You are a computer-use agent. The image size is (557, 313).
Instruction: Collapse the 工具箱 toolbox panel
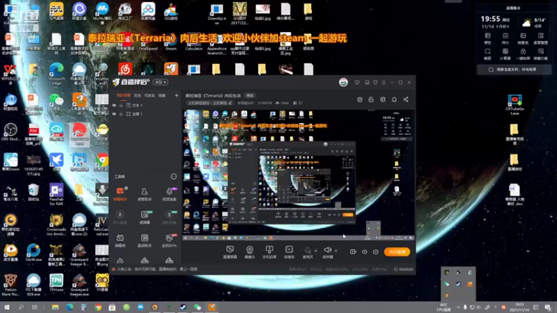point(173,177)
